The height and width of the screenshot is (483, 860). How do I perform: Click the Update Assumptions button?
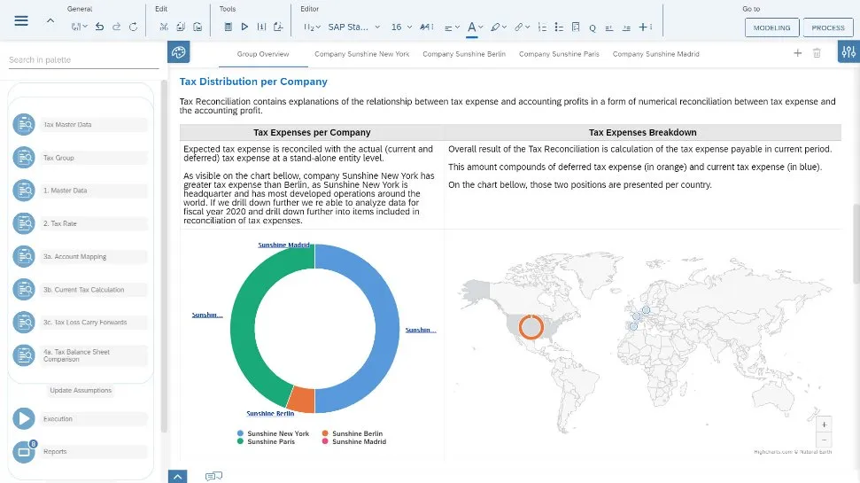81,391
